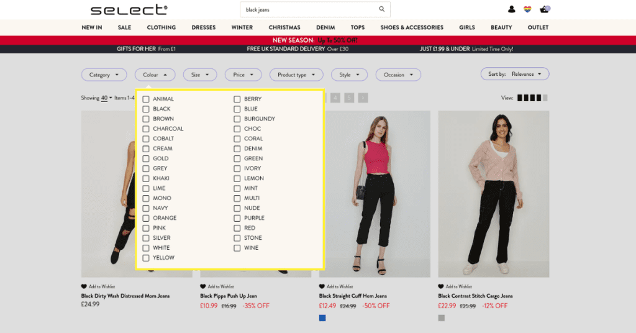The width and height of the screenshot is (636, 333).
Task: Click the Select logo
Action: pos(129,9)
